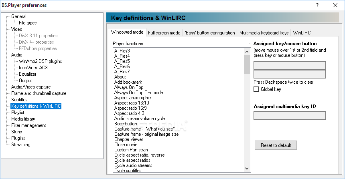Image resolution: width=345 pixels, height=179 pixels.
Task: Click the Assigned multimedia key ID field
Action: click(x=290, y=115)
